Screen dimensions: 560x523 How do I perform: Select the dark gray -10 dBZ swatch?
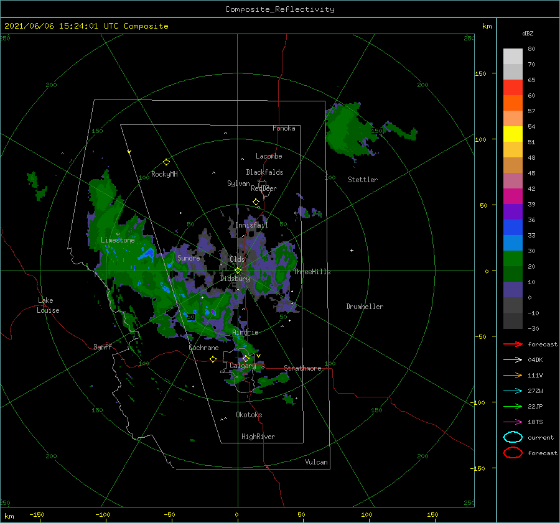(x=513, y=320)
